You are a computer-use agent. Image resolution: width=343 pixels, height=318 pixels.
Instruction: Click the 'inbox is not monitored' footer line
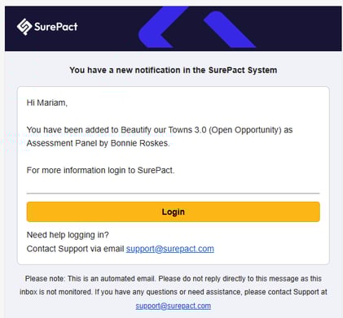click(174, 292)
